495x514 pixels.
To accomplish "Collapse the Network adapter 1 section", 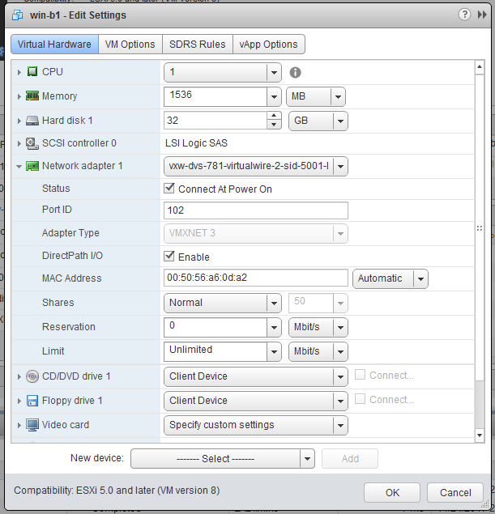I will pyautogui.click(x=19, y=166).
